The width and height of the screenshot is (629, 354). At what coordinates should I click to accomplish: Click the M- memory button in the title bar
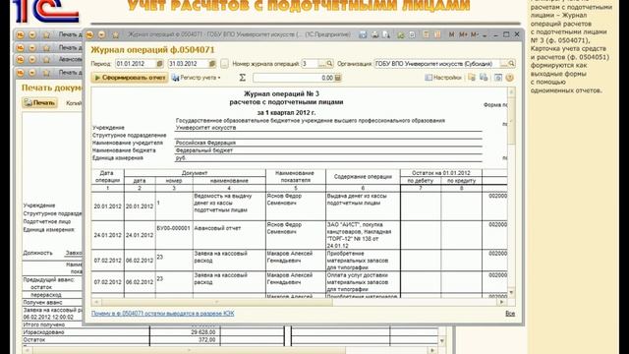tap(474, 35)
